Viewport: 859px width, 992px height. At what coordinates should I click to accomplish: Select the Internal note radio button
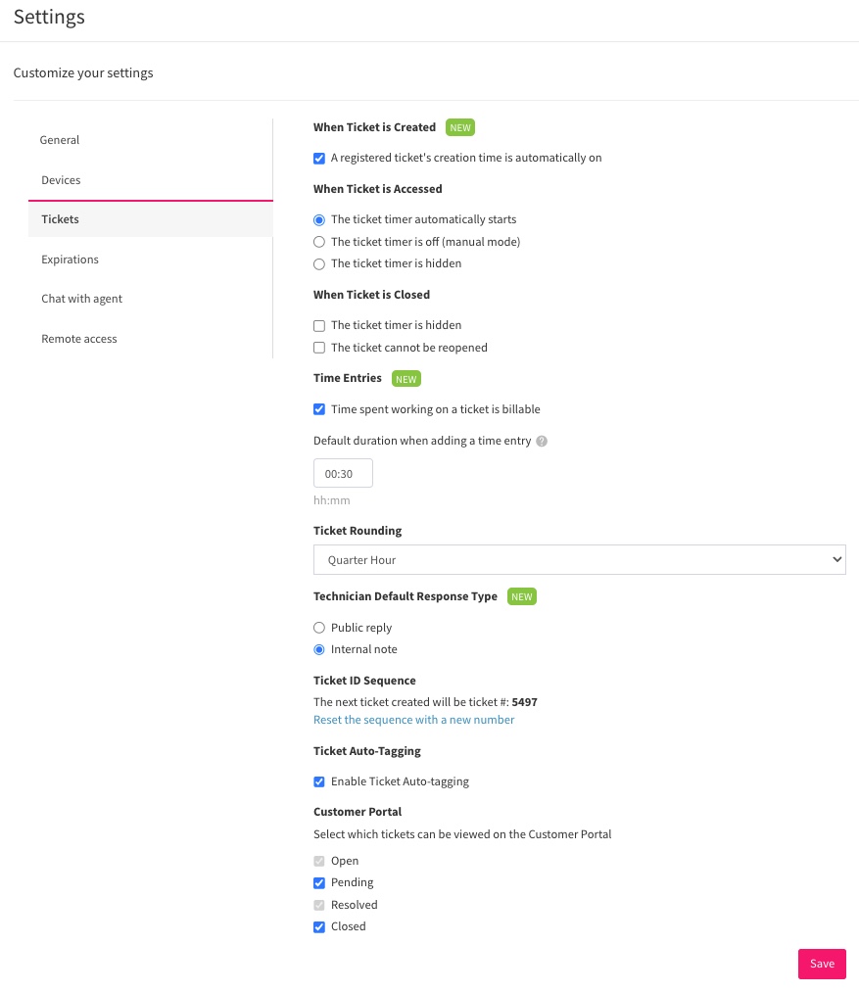click(x=319, y=649)
